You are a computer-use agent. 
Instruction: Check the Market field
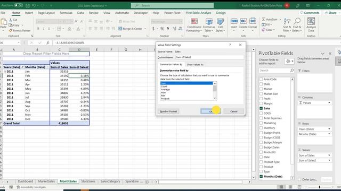tap(261, 89)
